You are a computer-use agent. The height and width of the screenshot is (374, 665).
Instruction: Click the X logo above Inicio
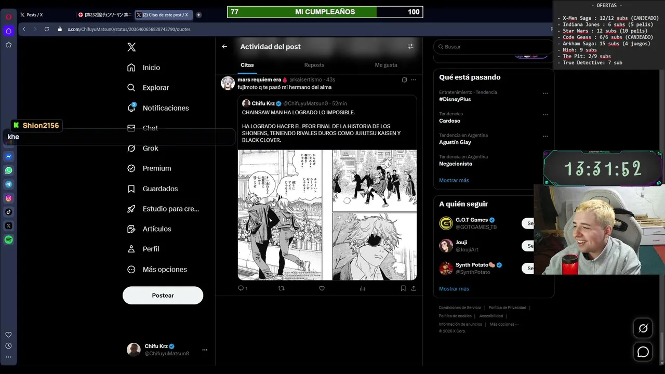pyautogui.click(x=131, y=47)
